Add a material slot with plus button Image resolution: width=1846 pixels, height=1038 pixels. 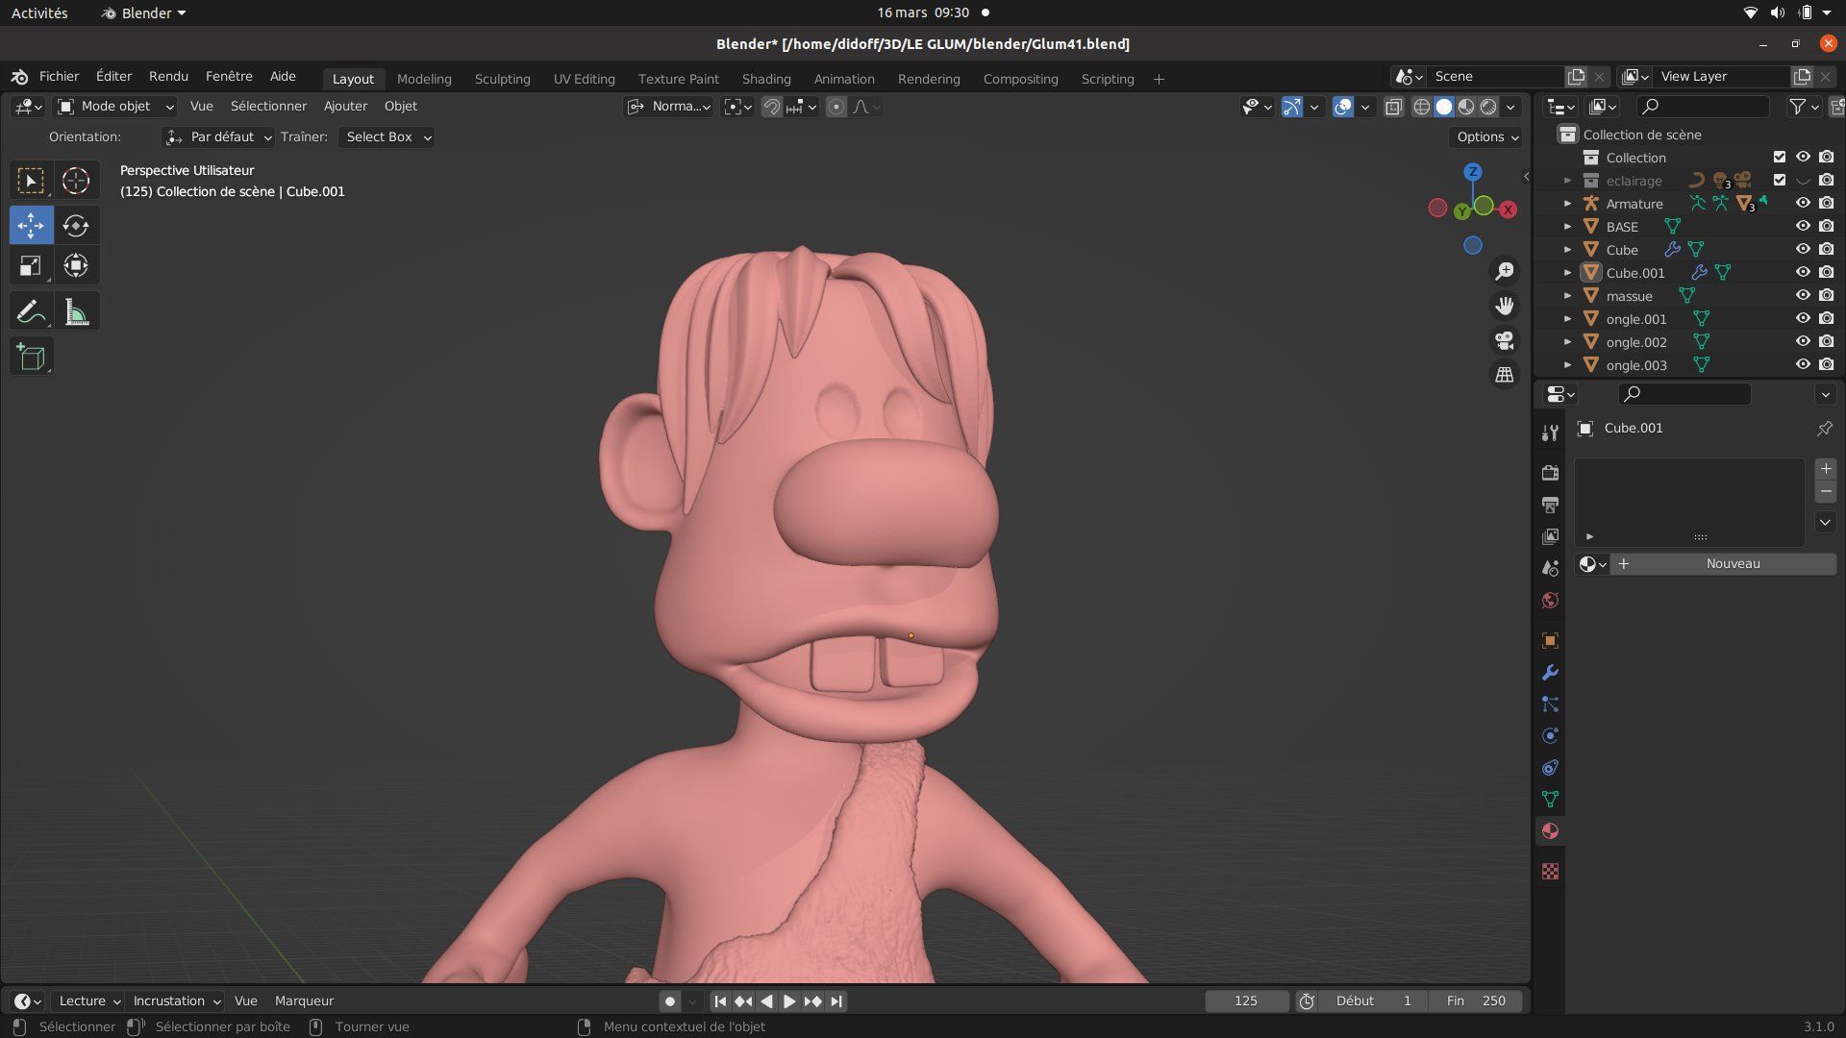1826,469
